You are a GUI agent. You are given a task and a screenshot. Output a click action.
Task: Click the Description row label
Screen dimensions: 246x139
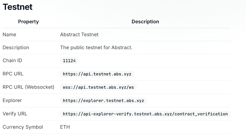click(x=16, y=47)
